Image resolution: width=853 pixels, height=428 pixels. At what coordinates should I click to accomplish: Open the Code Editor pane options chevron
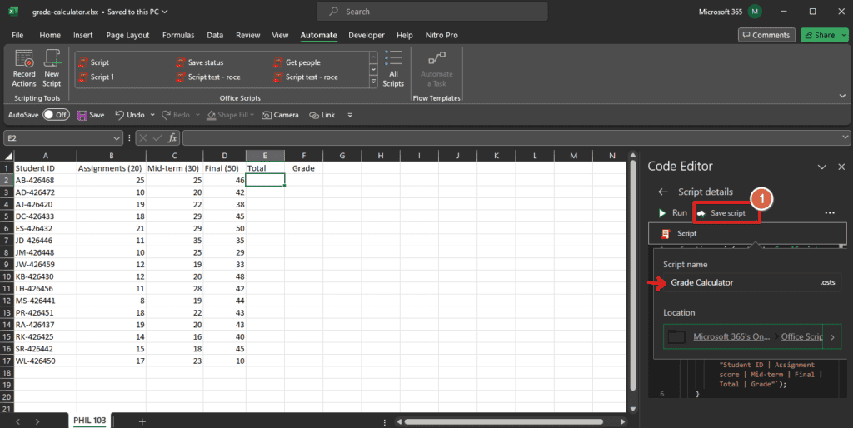[x=822, y=167]
